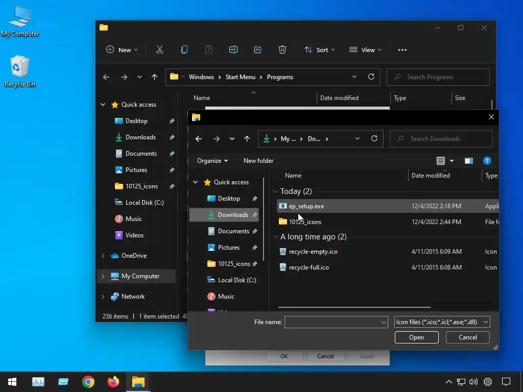Select My Computer desktop icon
This screenshot has height=392, width=523.
pos(20,21)
